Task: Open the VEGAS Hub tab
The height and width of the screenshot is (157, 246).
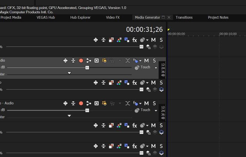Action: pos(46,17)
